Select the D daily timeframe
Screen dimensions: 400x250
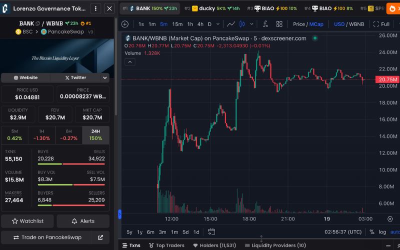click(x=209, y=24)
